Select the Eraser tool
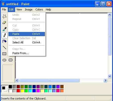This screenshot has height=101, width=113. pos(4,22)
